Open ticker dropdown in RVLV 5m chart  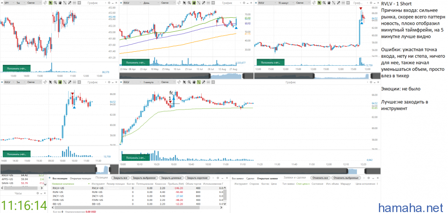pyautogui.click(x=9, y=82)
